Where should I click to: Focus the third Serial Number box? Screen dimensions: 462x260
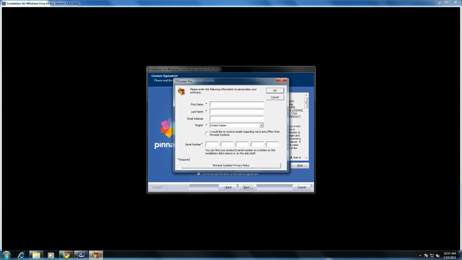(242, 144)
